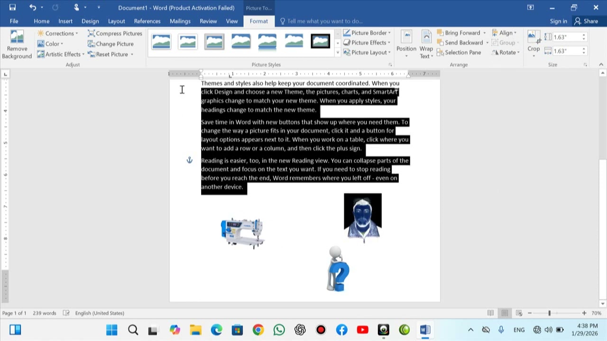Viewport: 607px width, 341px height.
Task: Click the zoom in plus button
Action: [x=584, y=313]
